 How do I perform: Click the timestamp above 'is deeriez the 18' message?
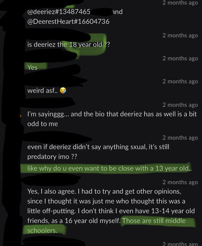point(180,36)
